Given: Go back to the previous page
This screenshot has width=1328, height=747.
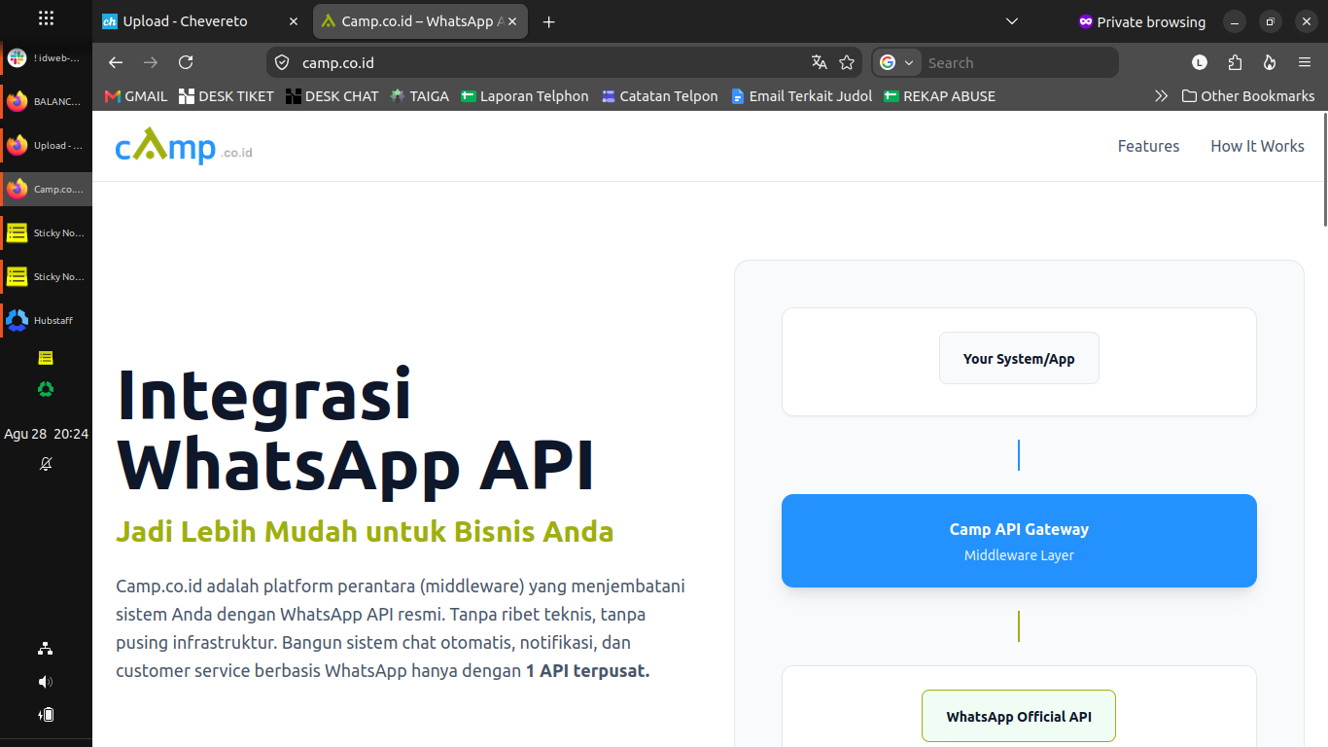Looking at the screenshot, I should coord(116,62).
